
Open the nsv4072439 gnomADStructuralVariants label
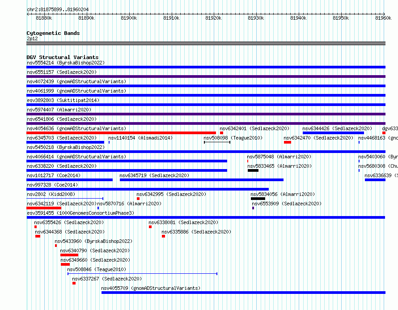[x=76, y=81]
